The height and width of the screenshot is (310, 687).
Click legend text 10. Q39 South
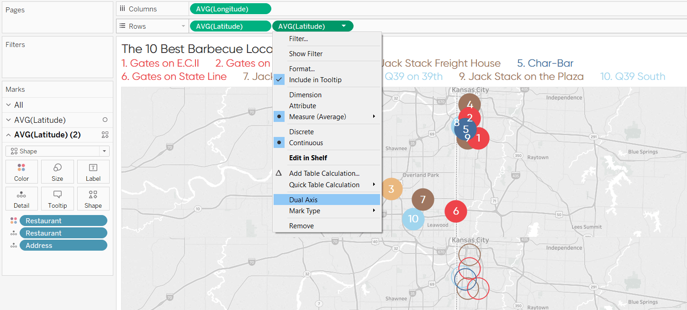[633, 76]
